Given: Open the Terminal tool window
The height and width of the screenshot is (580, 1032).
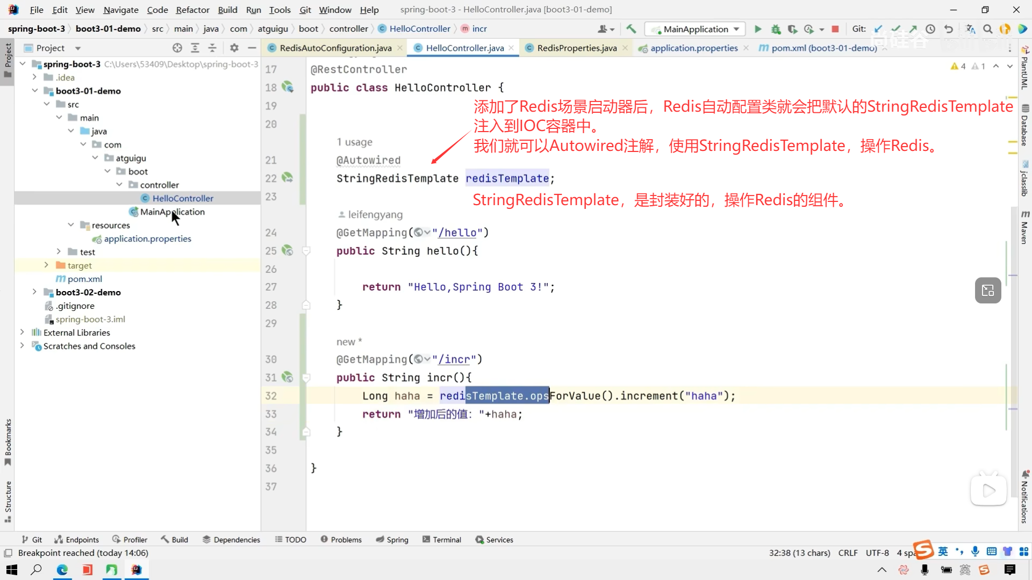Looking at the screenshot, I should pyautogui.click(x=442, y=540).
